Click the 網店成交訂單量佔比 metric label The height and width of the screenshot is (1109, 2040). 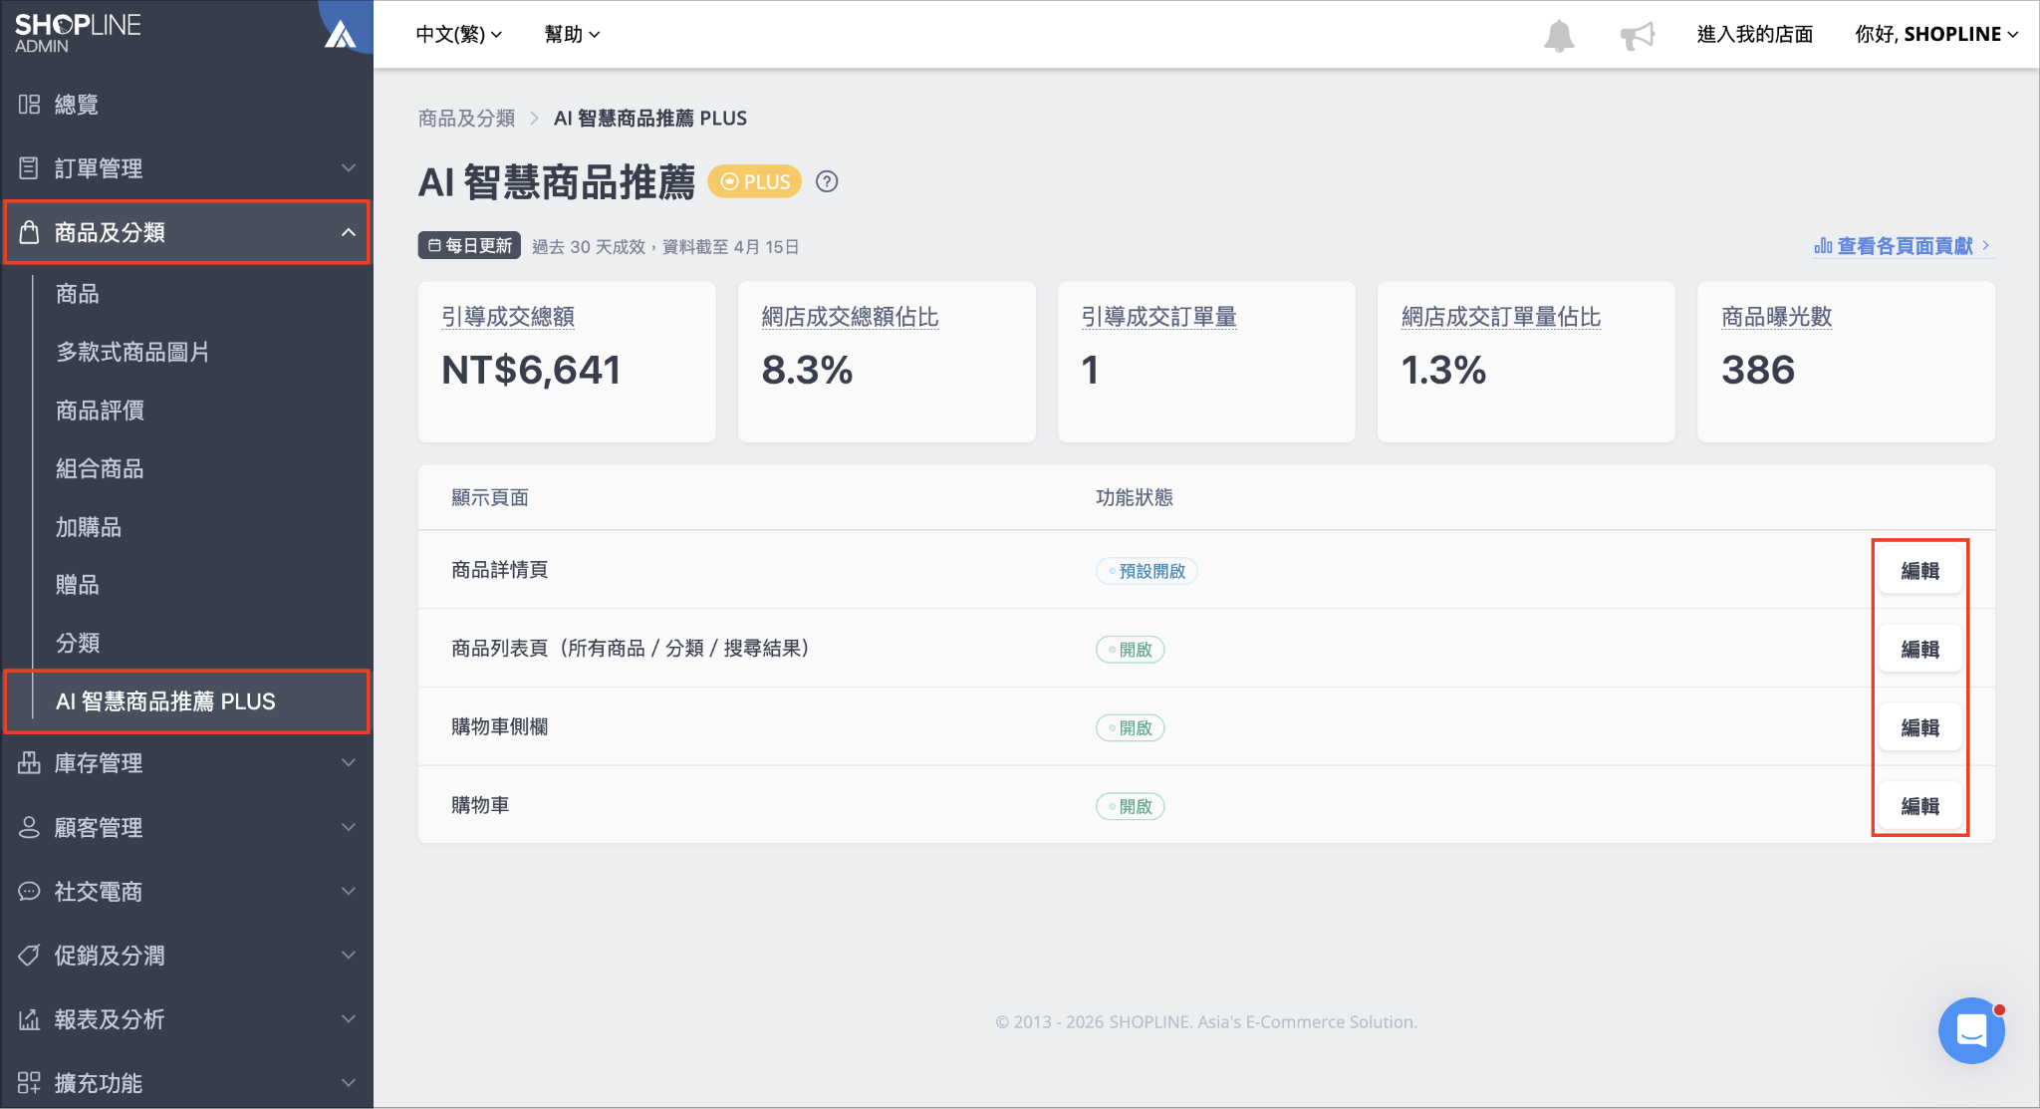(x=1501, y=317)
